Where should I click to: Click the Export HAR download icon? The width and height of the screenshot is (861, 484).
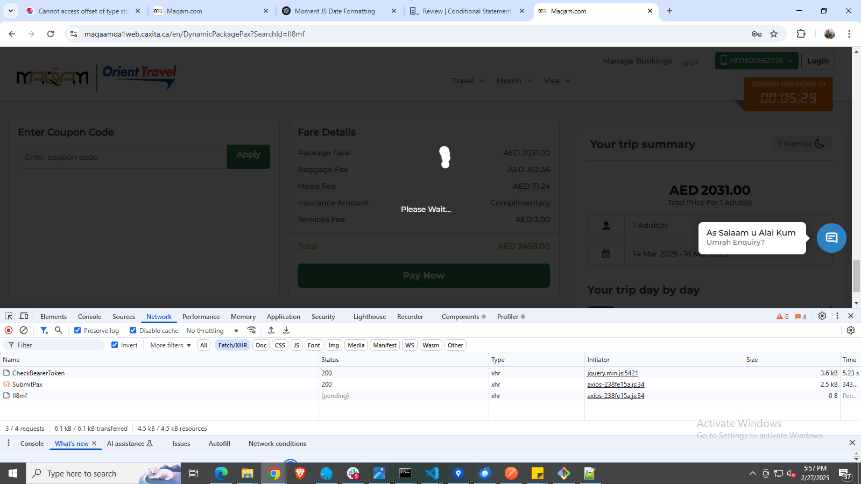(286, 330)
